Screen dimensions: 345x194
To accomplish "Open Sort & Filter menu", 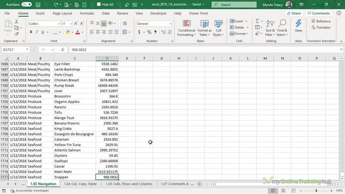I will (x=270, y=28).
